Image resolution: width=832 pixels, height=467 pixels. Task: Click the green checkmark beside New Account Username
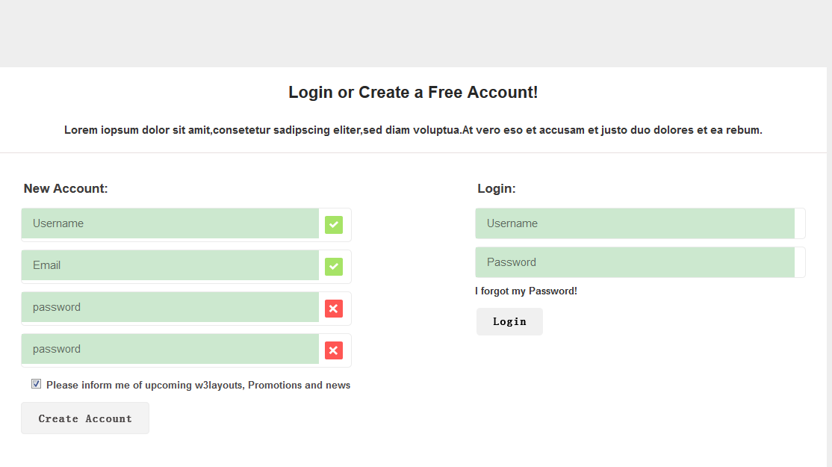click(334, 224)
